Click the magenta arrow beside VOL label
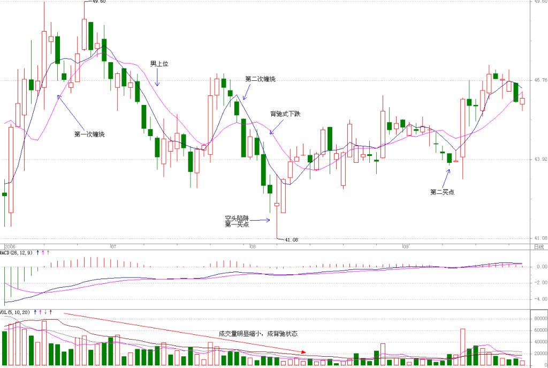 click(40, 312)
